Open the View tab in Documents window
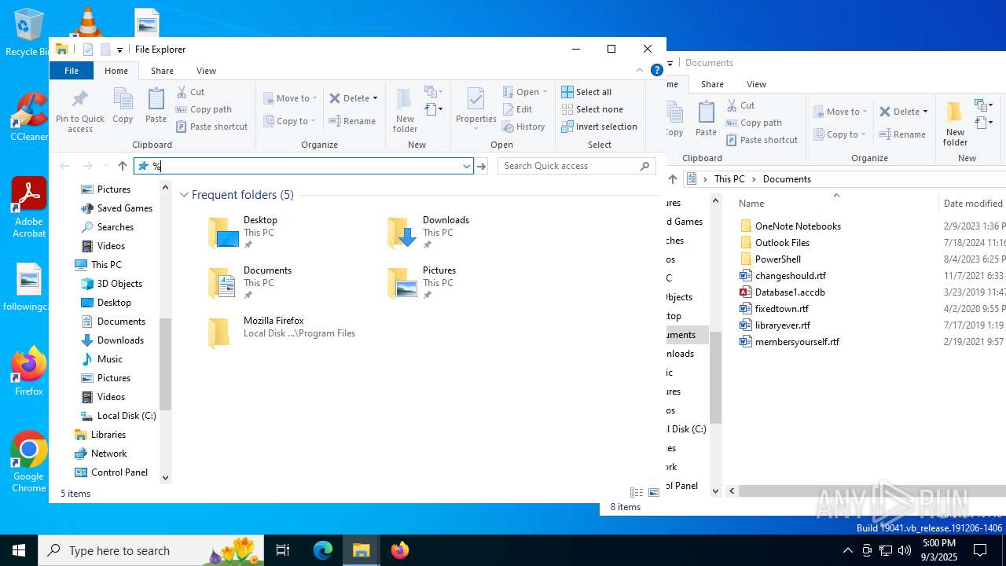 pos(756,84)
